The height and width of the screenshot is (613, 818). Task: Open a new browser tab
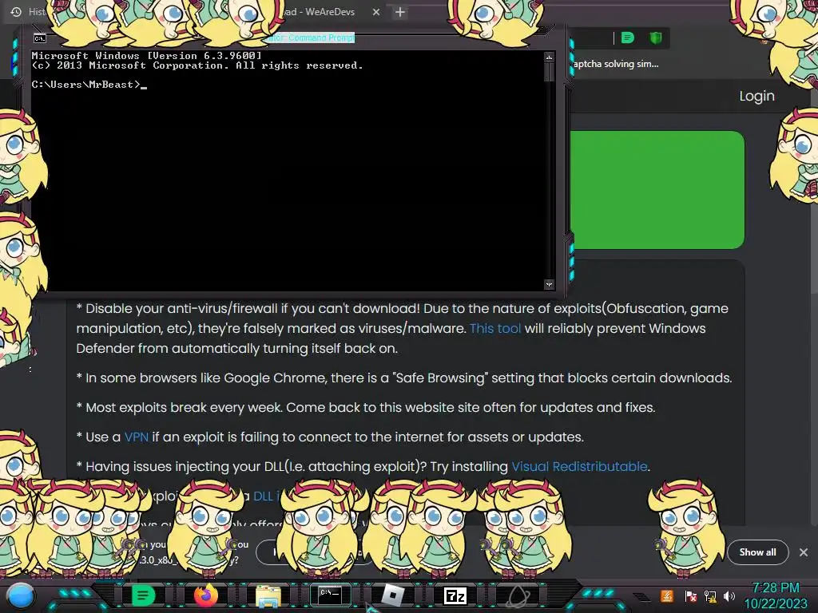(x=400, y=12)
